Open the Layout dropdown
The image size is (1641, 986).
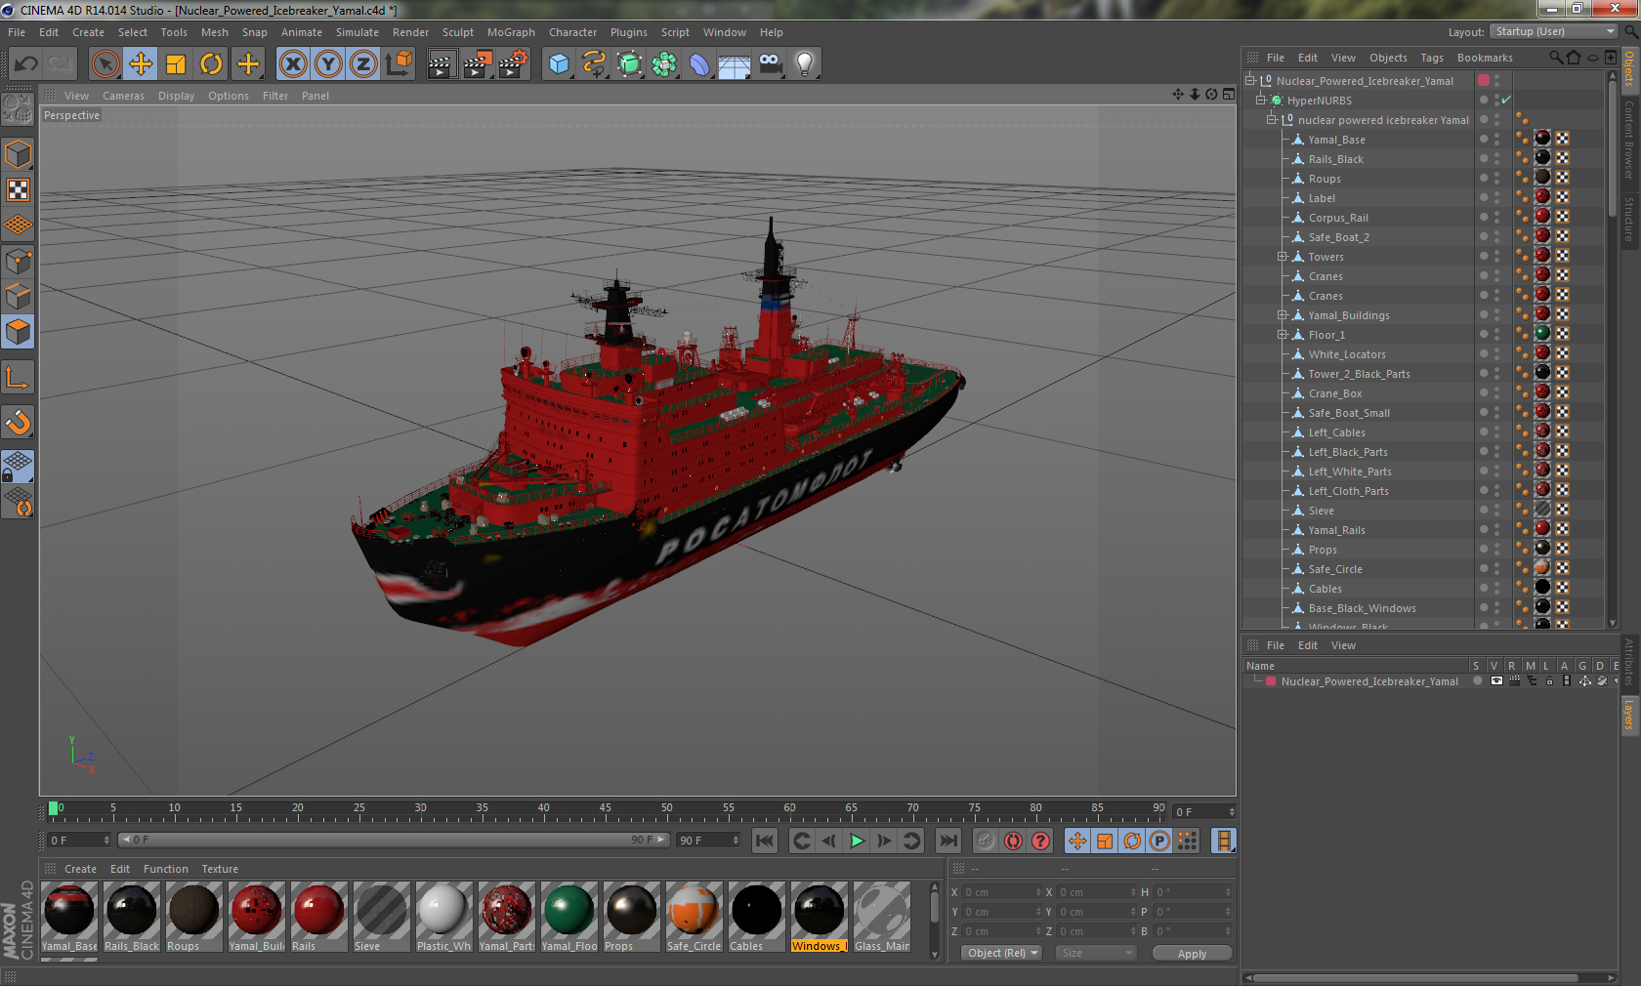click(1555, 31)
